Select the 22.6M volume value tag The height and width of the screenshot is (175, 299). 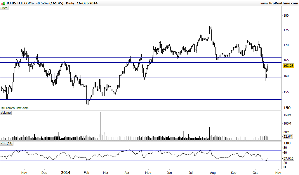tap(288, 136)
